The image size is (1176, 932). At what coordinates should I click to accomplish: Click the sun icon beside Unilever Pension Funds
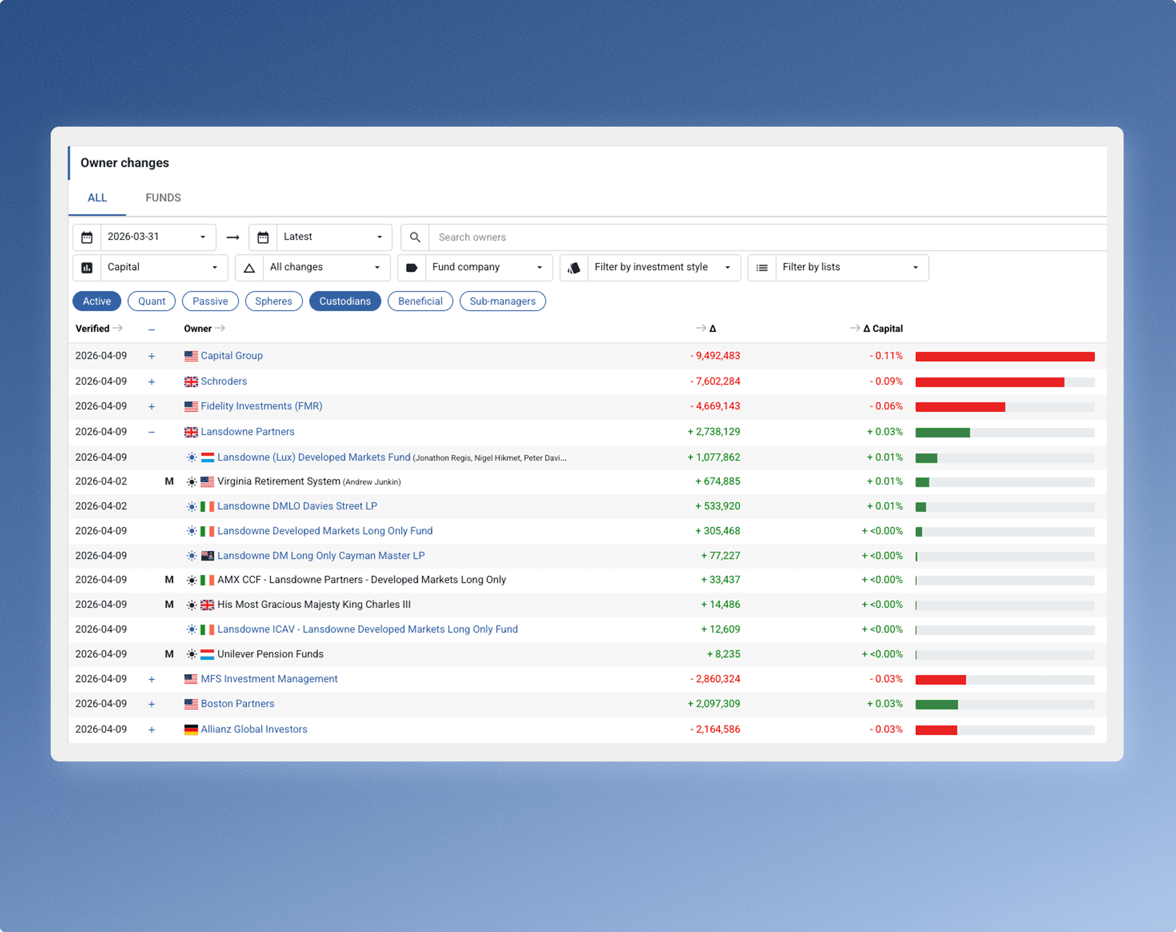pos(192,655)
